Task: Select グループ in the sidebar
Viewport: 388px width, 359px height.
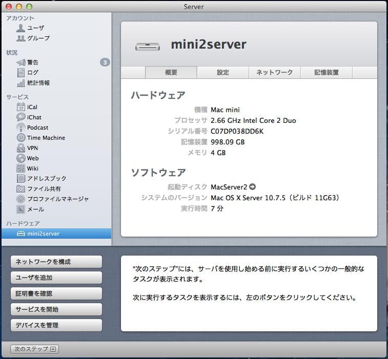Action: click(x=38, y=38)
